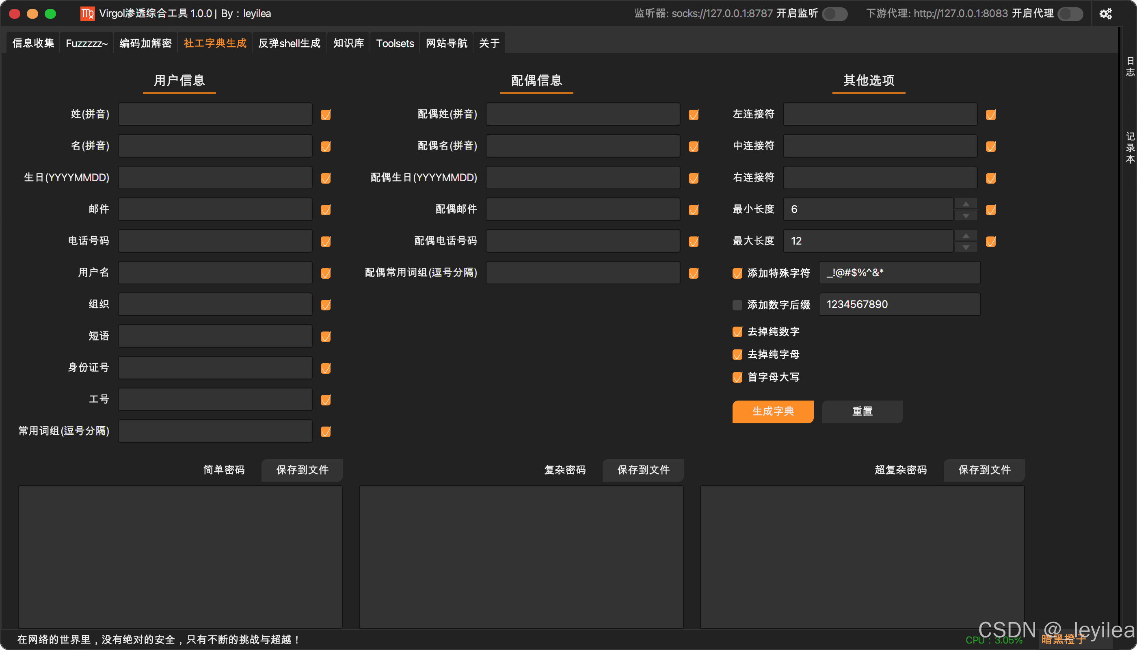Image resolution: width=1137 pixels, height=650 pixels.
Task: Toggle the 开启监听 switch
Action: [x=834, y=14]
